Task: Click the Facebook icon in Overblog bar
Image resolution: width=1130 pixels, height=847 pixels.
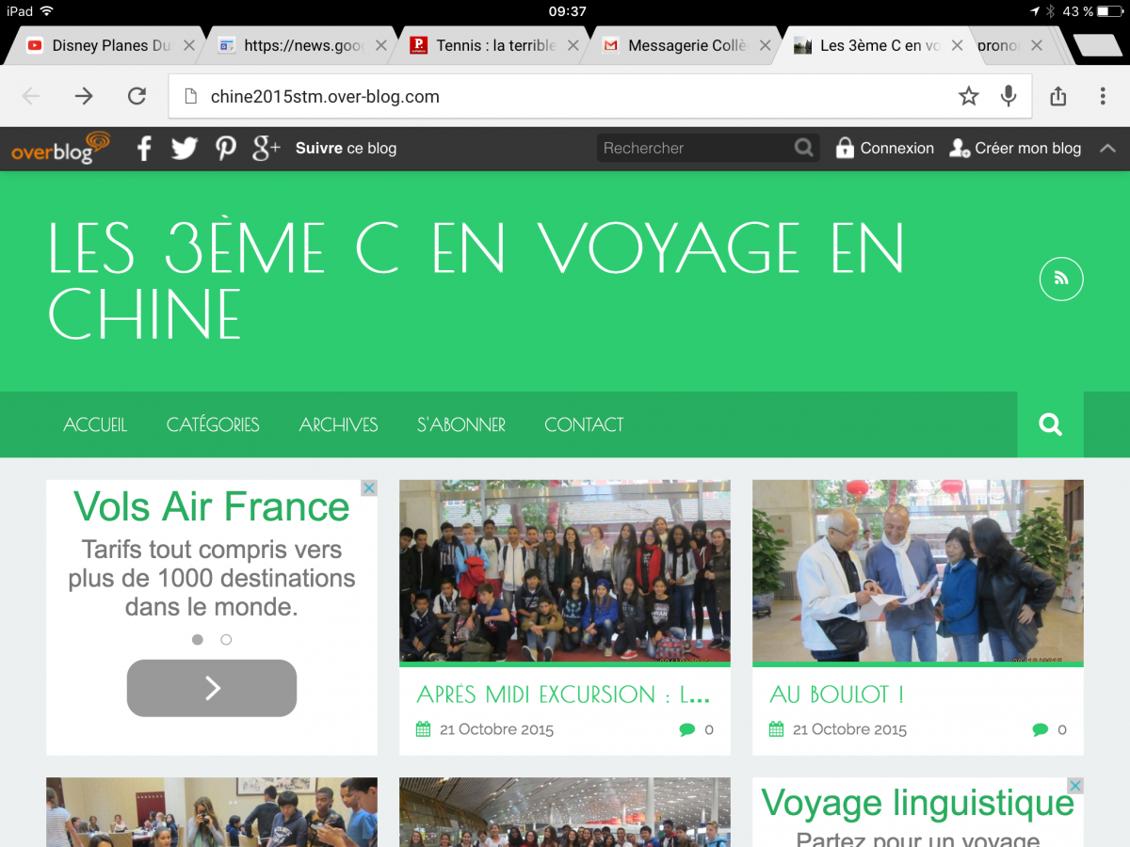Action: point(144,148)
